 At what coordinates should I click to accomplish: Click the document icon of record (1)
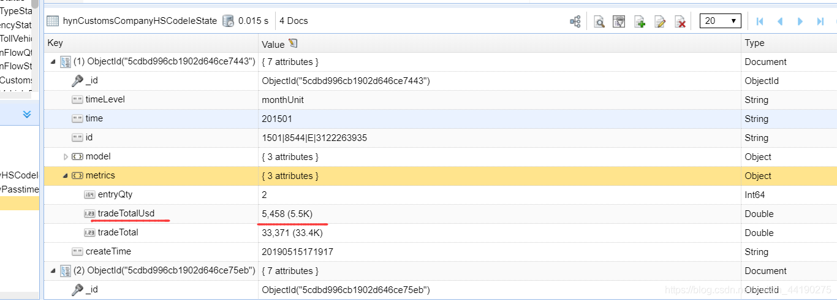tap(65, 62)
